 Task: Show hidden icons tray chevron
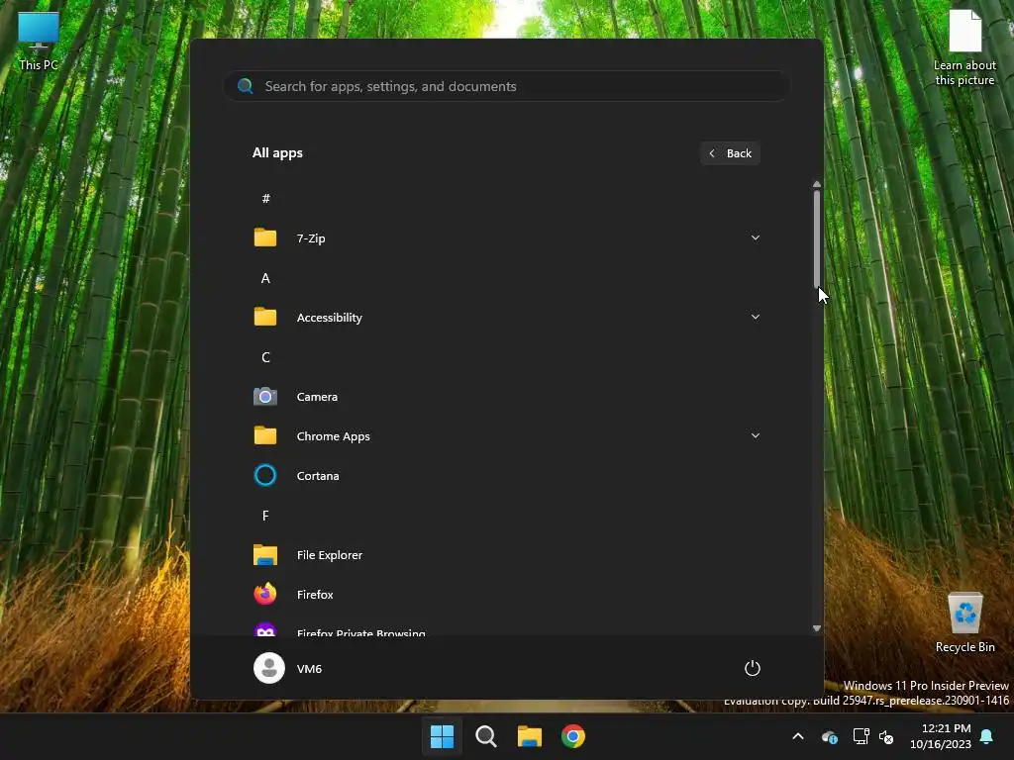(798, 736)
